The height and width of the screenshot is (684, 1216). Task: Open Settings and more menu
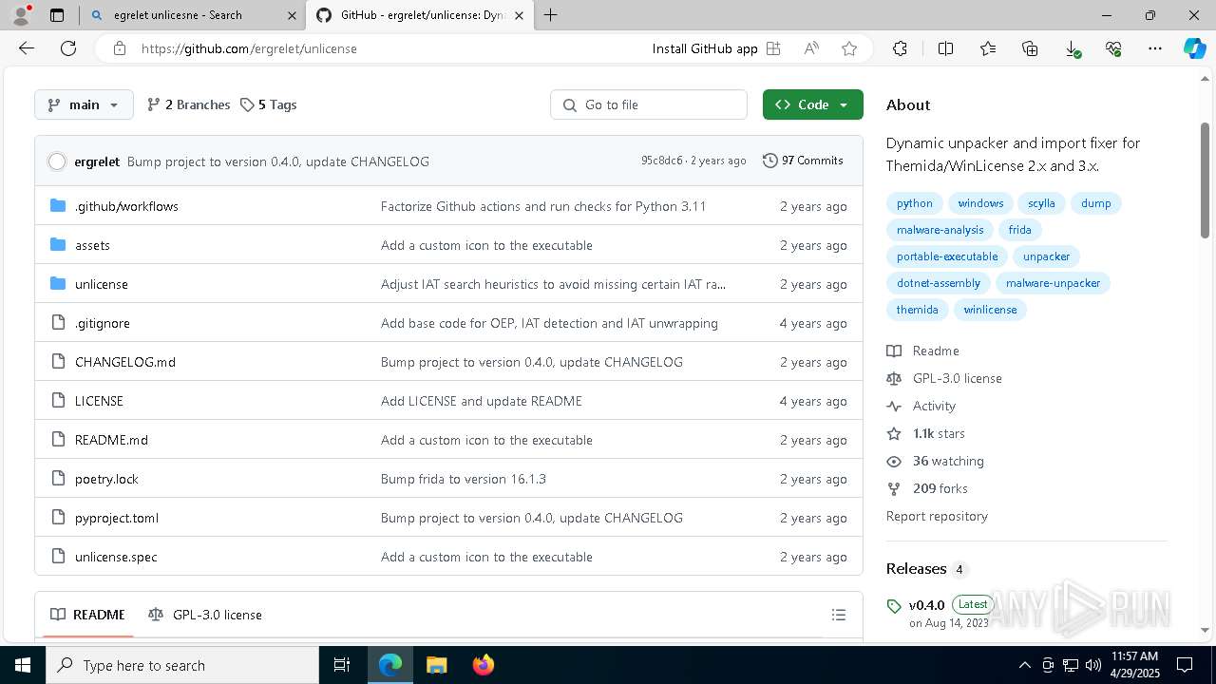point(1155,48)
